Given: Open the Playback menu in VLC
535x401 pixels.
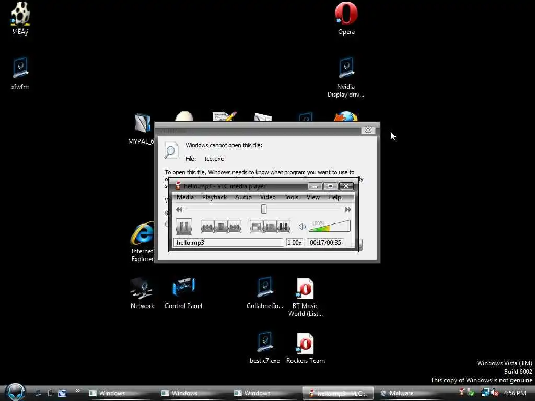Looking at the screenshot, I should [x=214, y=197].
